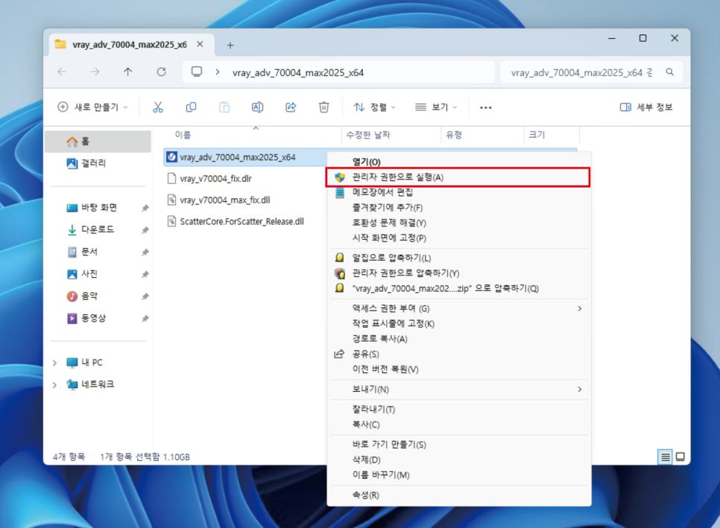Open 속성(R) properties entry

click(458, 495)
